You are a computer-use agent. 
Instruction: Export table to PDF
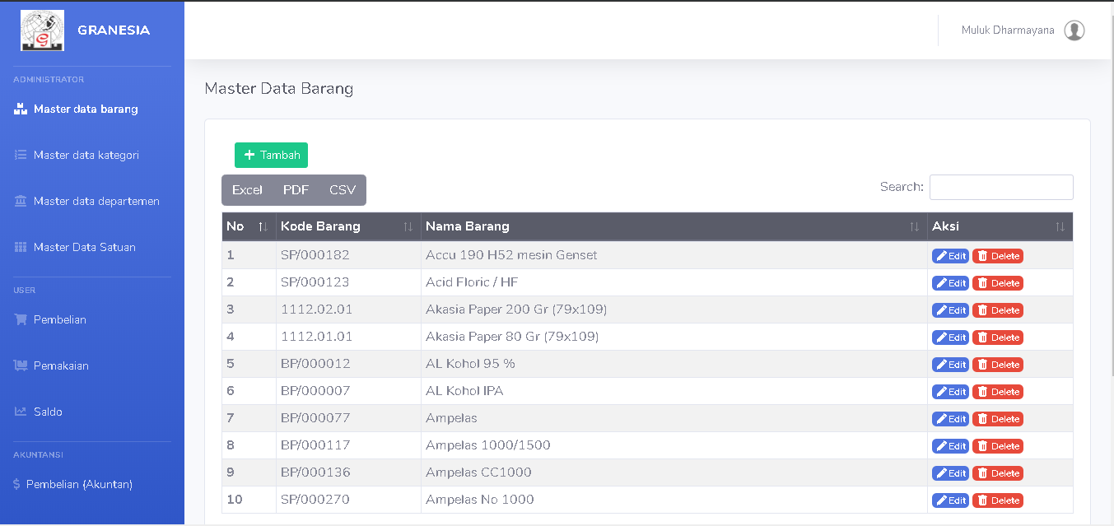pyautogui.click(x=296, y=190)
